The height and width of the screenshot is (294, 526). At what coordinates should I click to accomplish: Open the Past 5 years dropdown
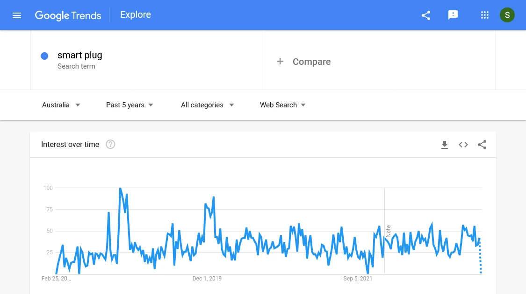130,105
